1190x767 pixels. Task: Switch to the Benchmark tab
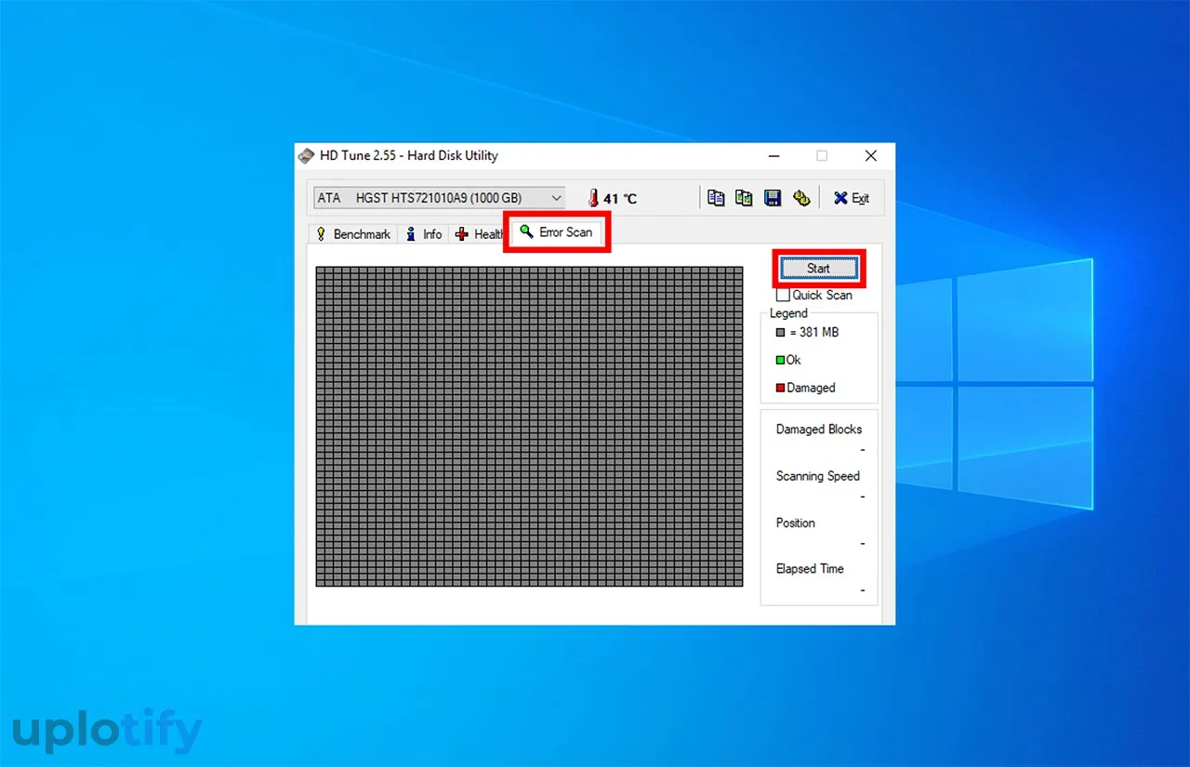(x=353, y=234)
